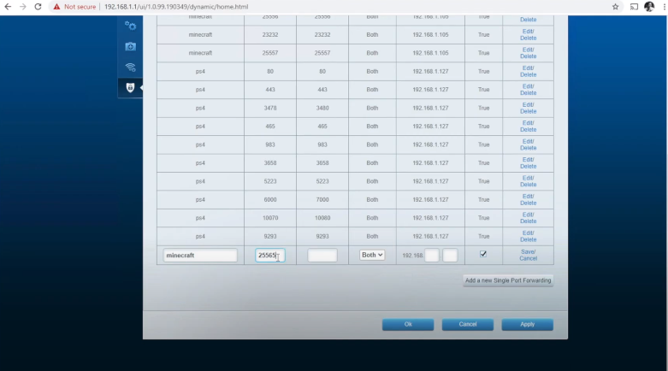Delete the ps4 port 9293 rule
Viewport: 668px width, 371px height.
(x=529, y=239)
